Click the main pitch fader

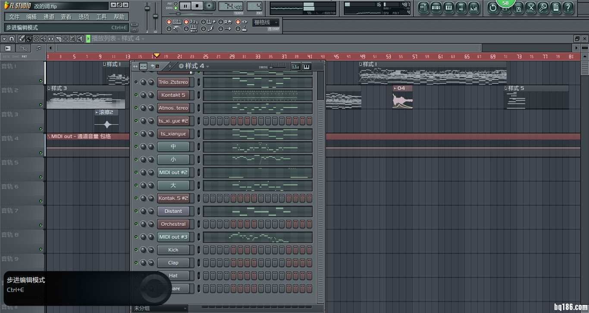[x=156, y=17]
